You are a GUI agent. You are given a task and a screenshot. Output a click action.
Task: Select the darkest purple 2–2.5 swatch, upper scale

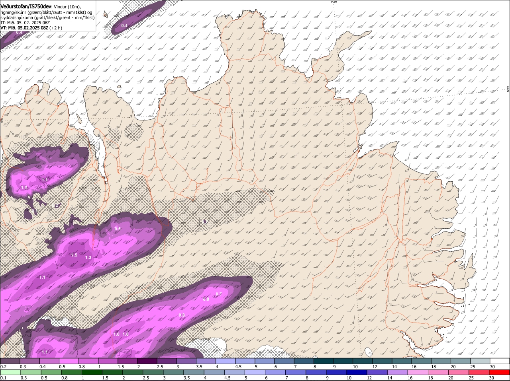tap(147, 361)
